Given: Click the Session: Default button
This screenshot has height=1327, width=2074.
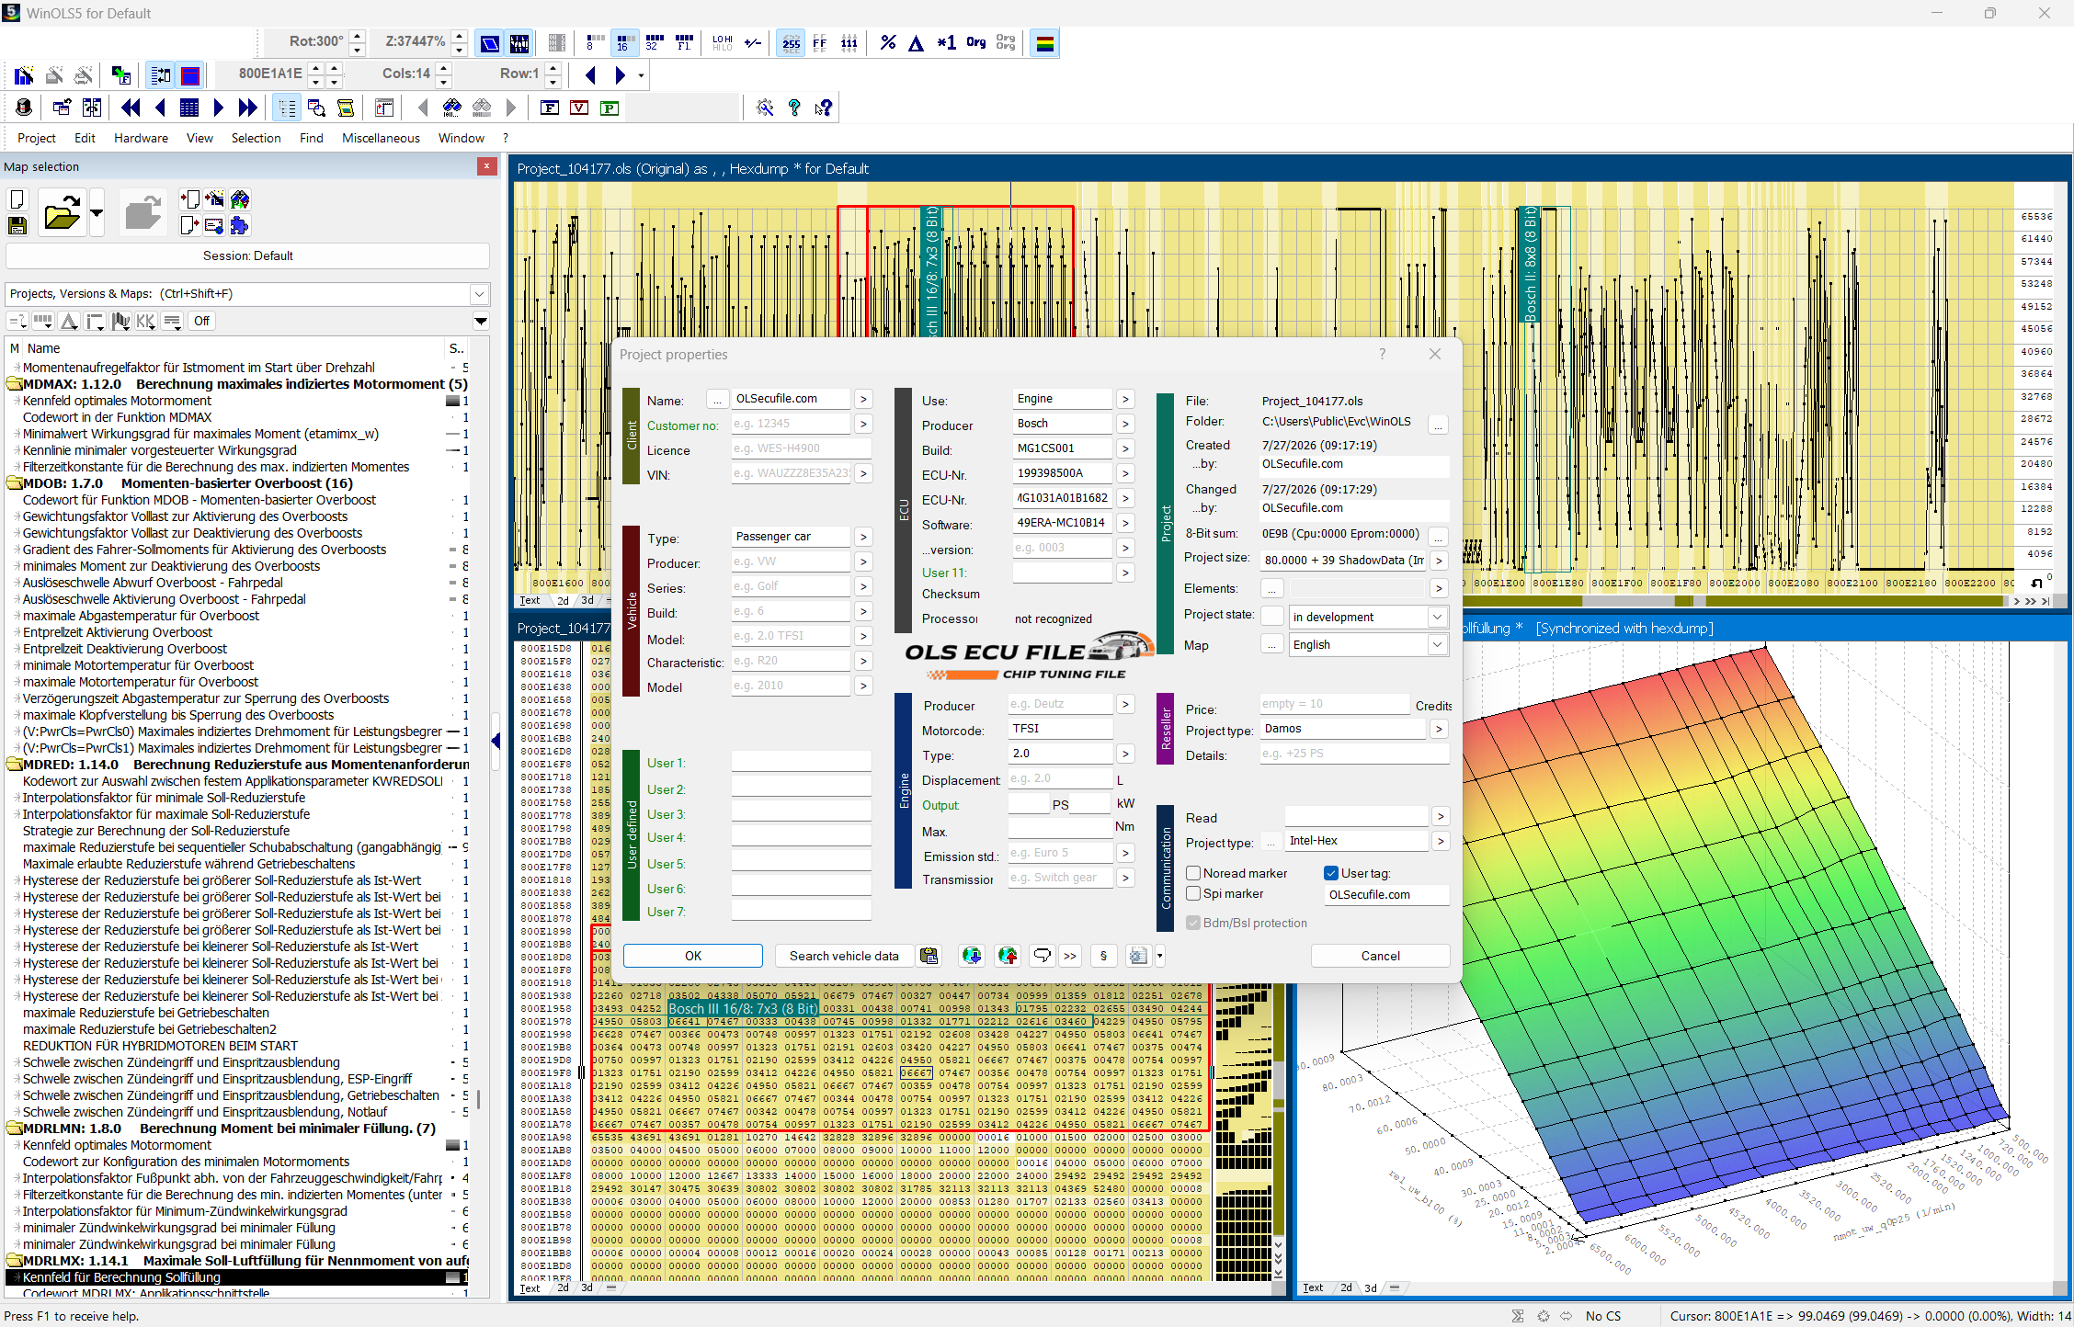Looking at the screenshot, I should click(x=247, y=255).
